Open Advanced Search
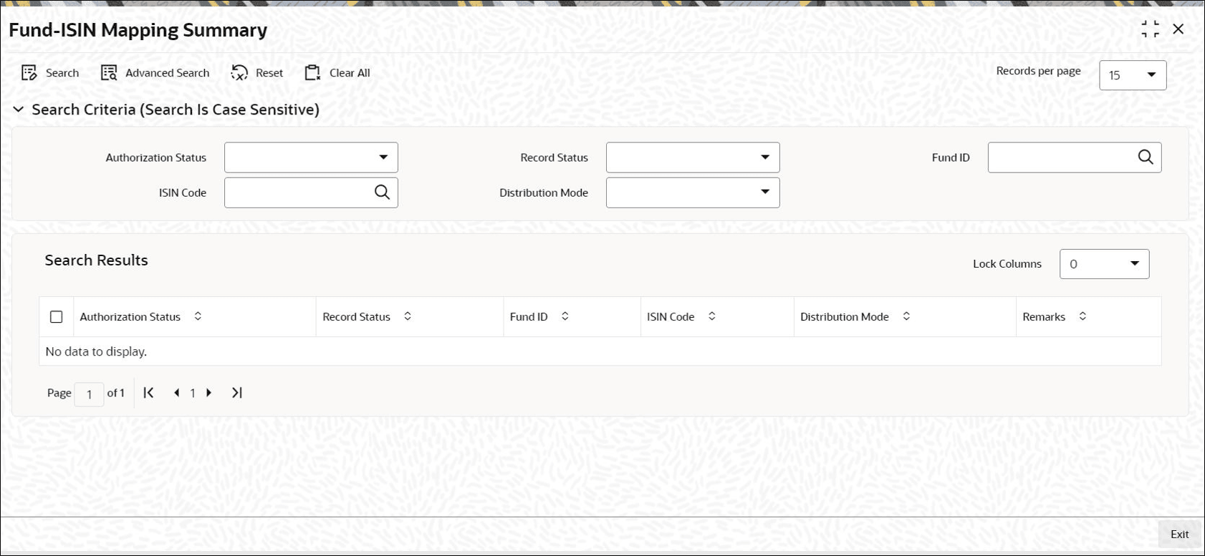The image size is (1205, 556). pyautogui.click(x=155, y=73)
